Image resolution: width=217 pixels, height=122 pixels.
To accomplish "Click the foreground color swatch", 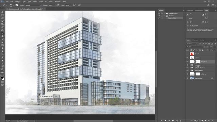I will (x=2, y=78).
